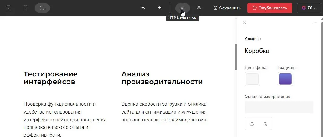Toggle preview with eye icon

point(199,8)
